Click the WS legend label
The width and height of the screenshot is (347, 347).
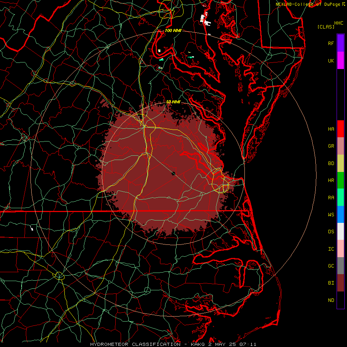click(x=331, y=214)
